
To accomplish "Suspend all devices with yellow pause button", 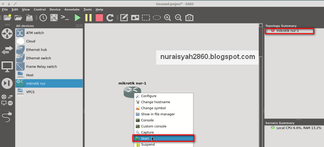I will (89, 18).
